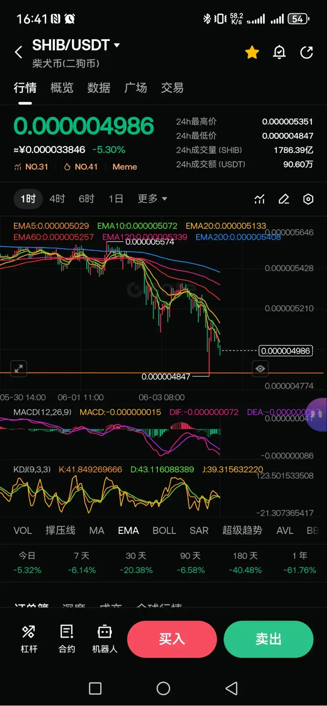Screen dimensions: 327x706
Task: Open chart settings hexagon icon
Action: [308, 199]
